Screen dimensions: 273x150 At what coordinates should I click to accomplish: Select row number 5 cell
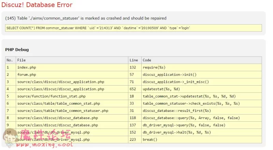11,96
